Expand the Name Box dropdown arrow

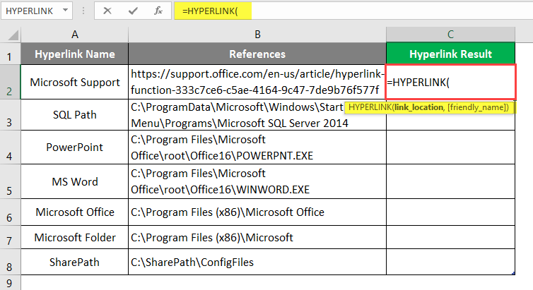[x=65, y=11]
